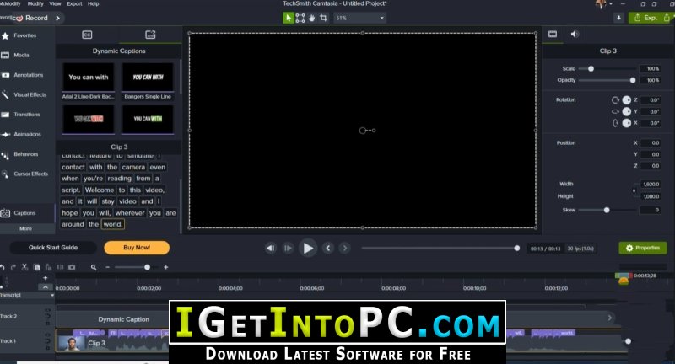Expand the arrow next to Record

coord(57,18)
